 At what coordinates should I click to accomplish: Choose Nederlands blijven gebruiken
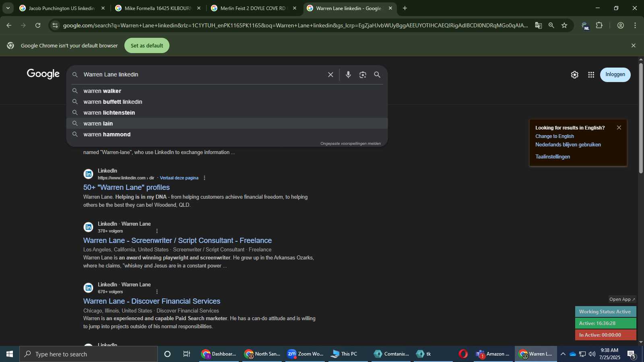(x=568, y=145)
